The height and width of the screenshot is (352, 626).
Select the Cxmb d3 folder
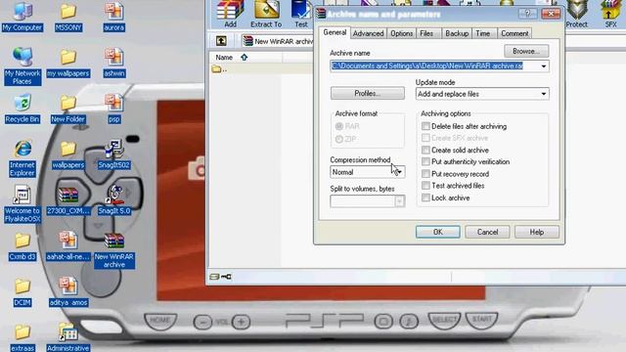[22, 246]
